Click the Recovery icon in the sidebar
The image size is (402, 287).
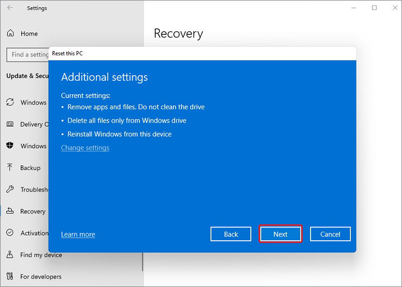(10, 211)
